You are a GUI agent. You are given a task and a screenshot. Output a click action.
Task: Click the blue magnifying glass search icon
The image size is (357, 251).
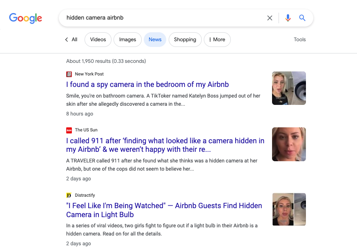(302, 18)
